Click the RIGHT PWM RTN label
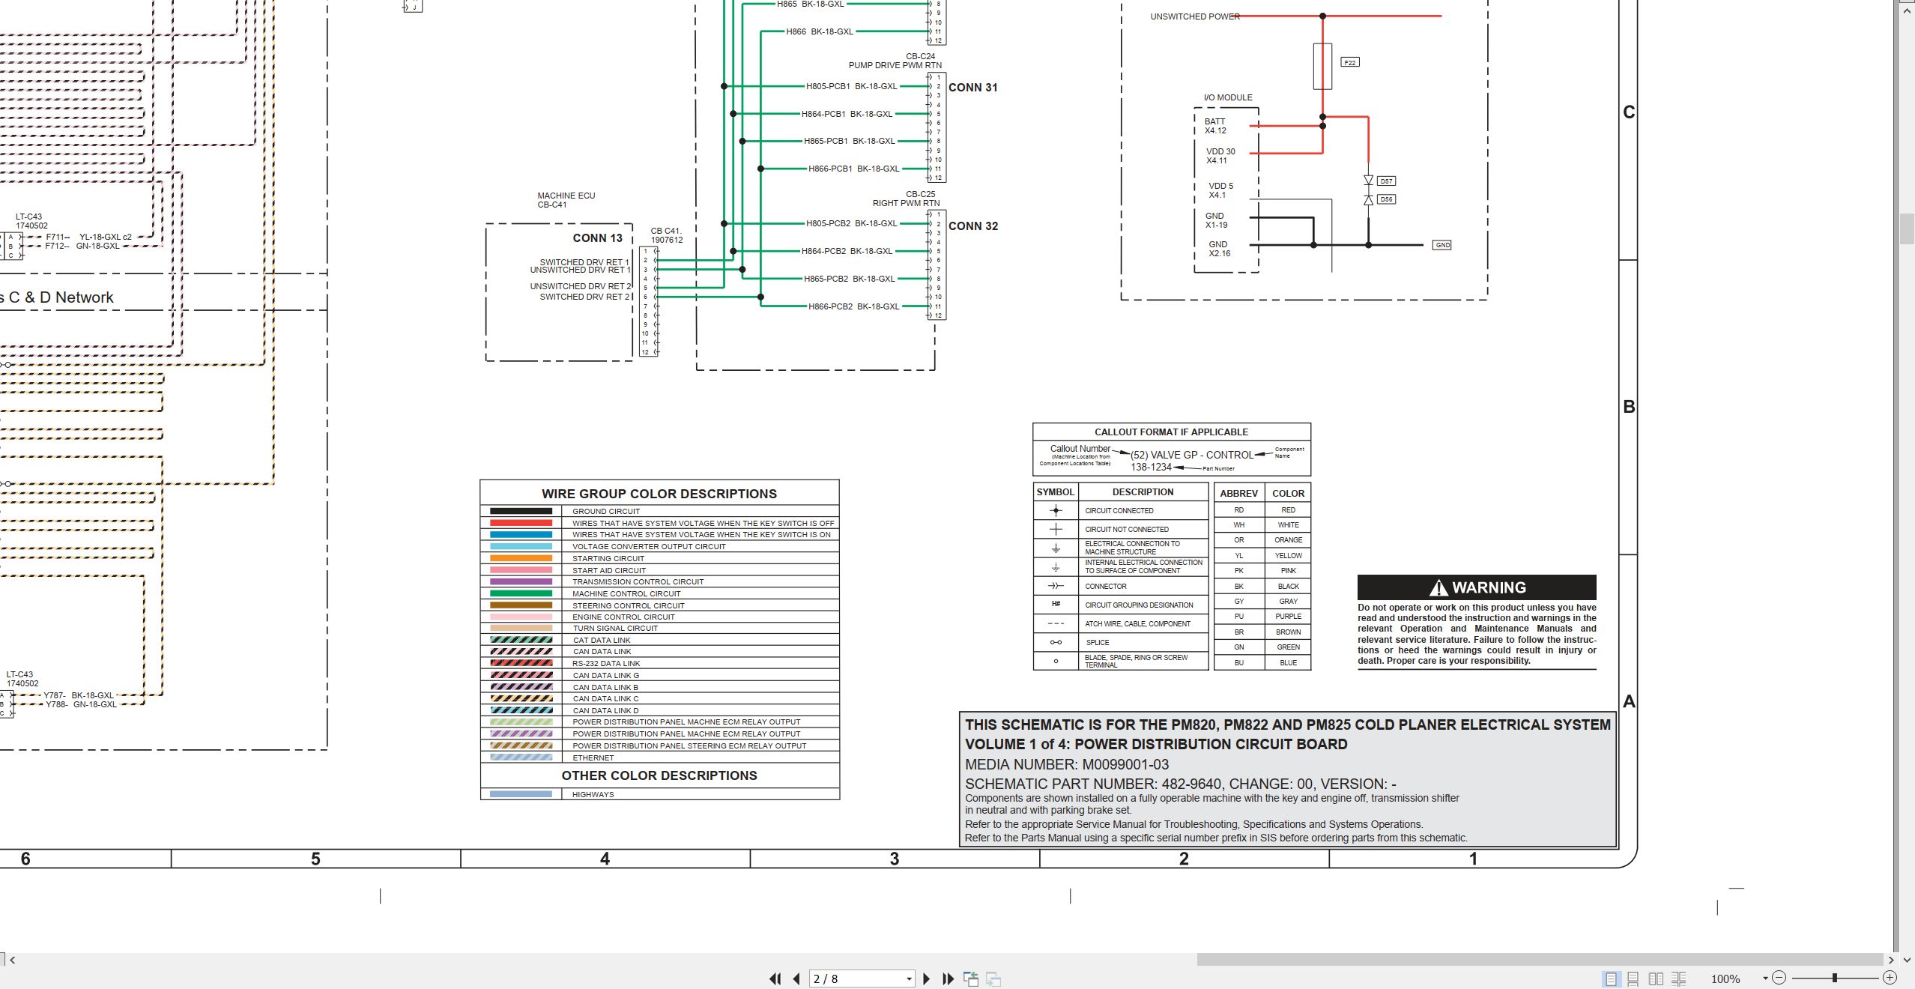The width and height of the screenshot is (1915, 989). (906, 203)
